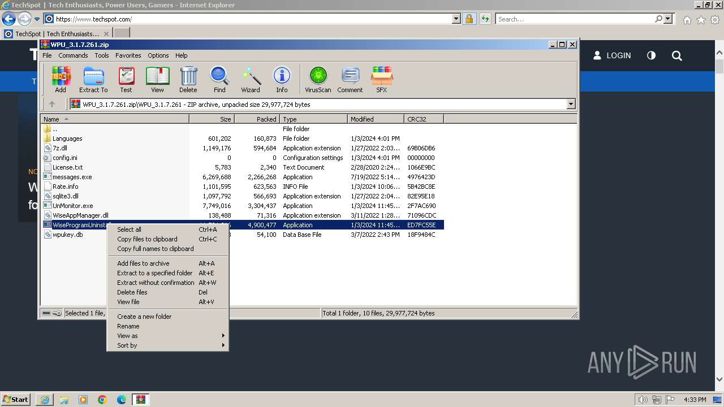Sort by the Modified column header
This screenshot has height=407, width=724.
[376, 119]
